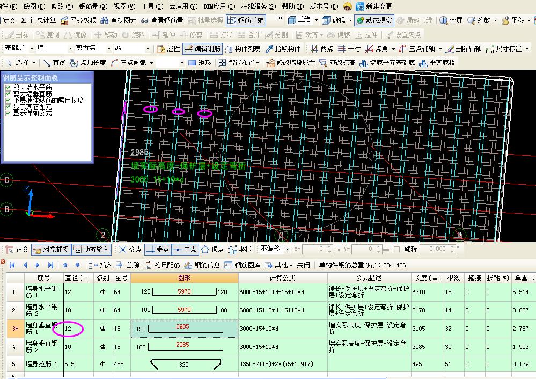Viewport: 536px width, 379px height.
Task: Open 视图(V) menu
Action: pos(124,6)
